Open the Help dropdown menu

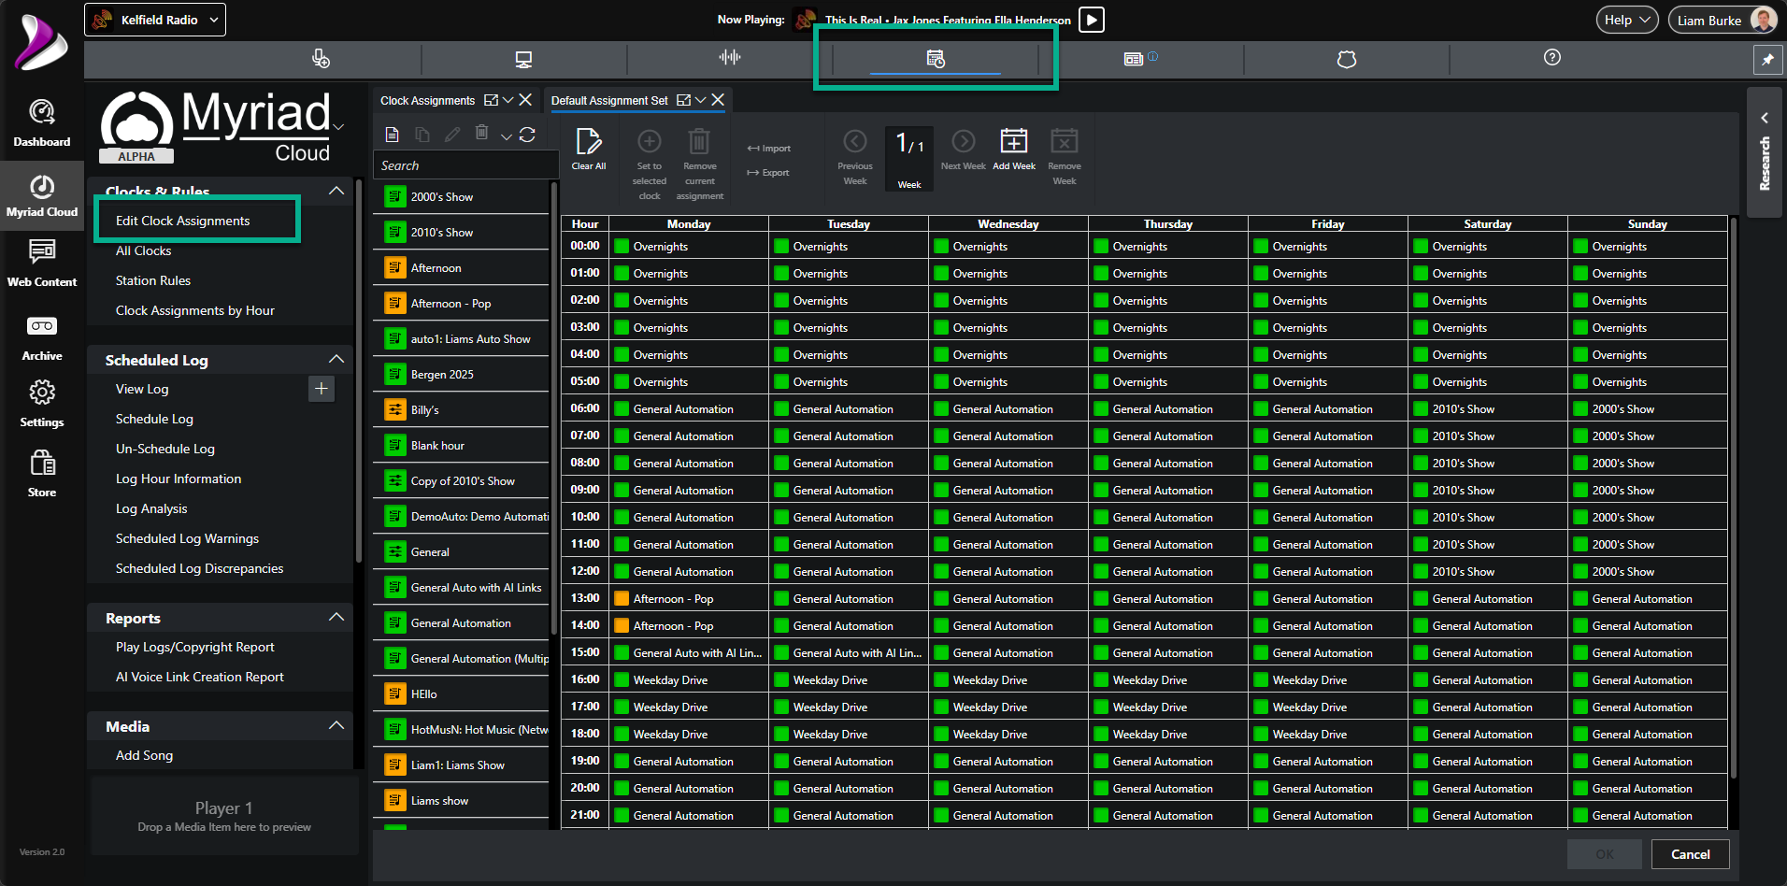1627,20
